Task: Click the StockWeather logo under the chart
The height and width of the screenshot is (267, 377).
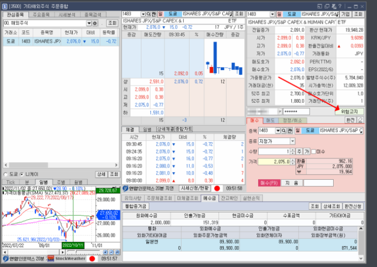Action: tap(66, 258)
